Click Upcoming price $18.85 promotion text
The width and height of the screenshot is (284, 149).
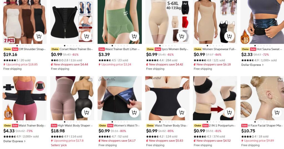[21, 64]
